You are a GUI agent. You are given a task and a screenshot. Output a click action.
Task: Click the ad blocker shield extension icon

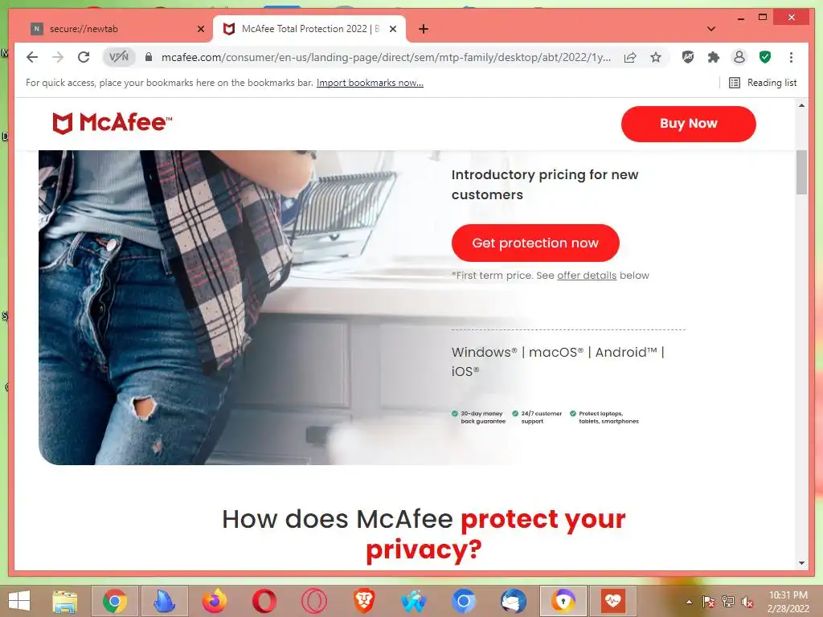[x=688, y=57]
